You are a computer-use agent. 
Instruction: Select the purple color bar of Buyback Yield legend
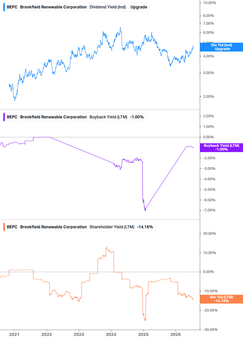point(4,117)
